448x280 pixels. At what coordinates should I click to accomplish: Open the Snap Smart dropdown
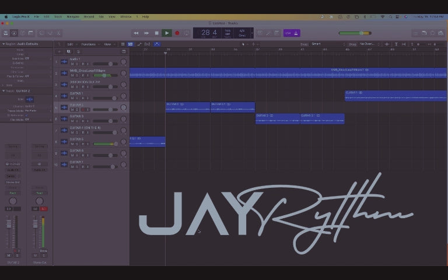328,44
